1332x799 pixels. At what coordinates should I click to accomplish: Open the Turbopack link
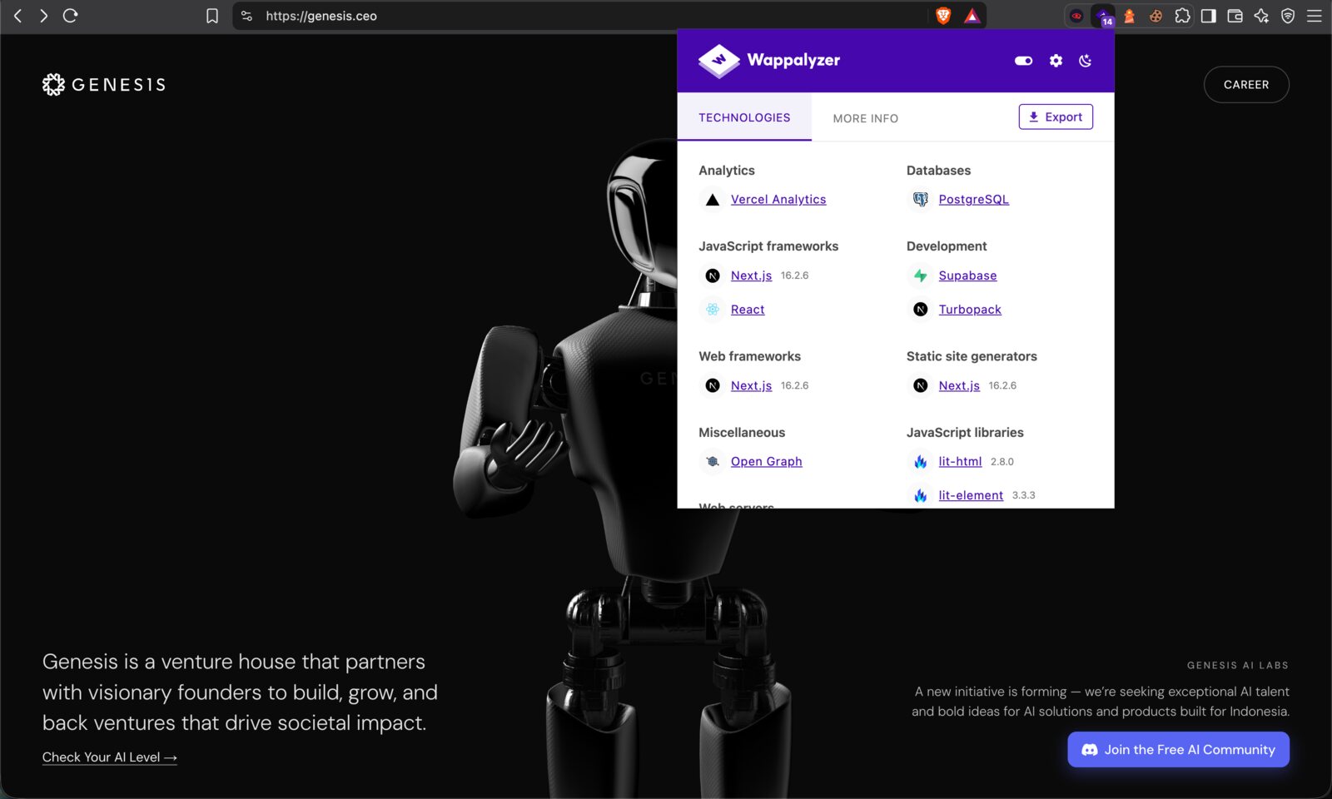pos(970,310)
